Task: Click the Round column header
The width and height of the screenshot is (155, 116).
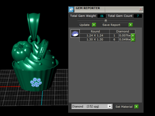Action: [x=95, y=31]
